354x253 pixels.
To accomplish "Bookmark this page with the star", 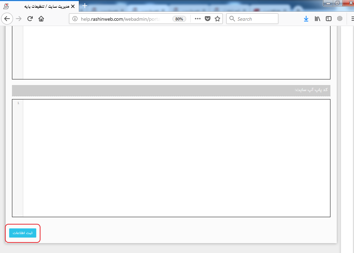I will point(217,19).
